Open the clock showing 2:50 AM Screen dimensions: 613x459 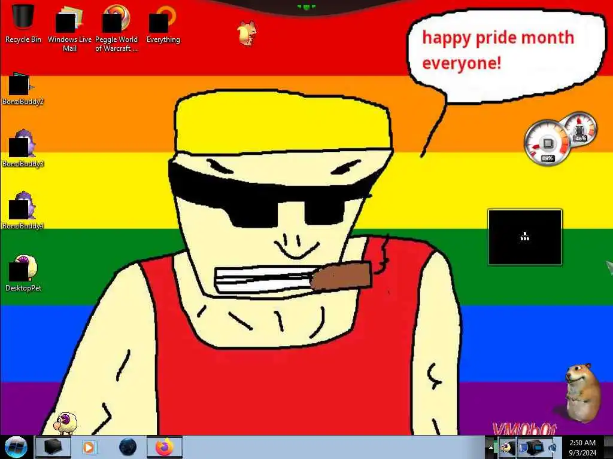click(582, 448)
